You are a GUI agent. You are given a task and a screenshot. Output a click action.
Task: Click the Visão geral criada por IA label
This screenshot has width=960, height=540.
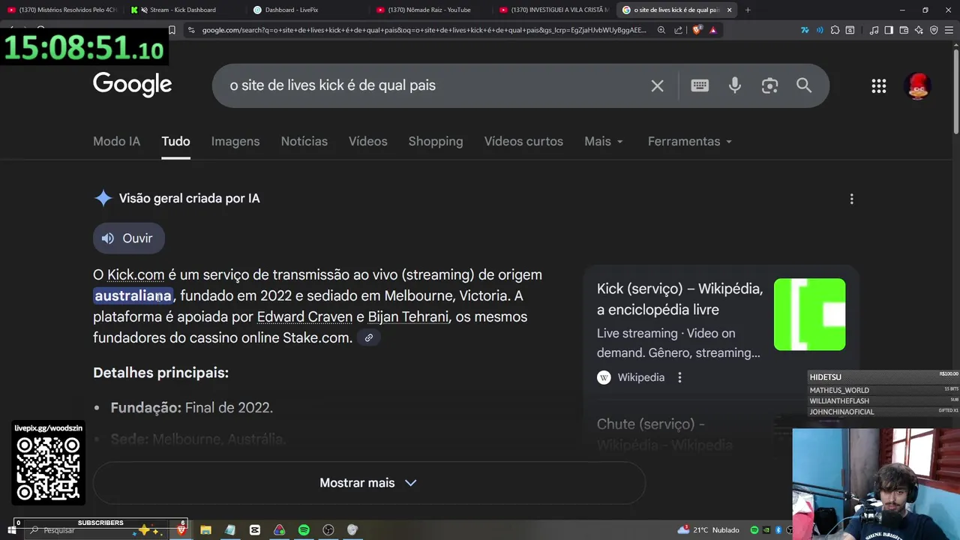coord(189,199)
